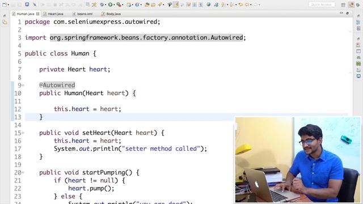
Task: Click 'private Heart heart;' on line 7
Action: pyautogui.click(x=74, y=69)
